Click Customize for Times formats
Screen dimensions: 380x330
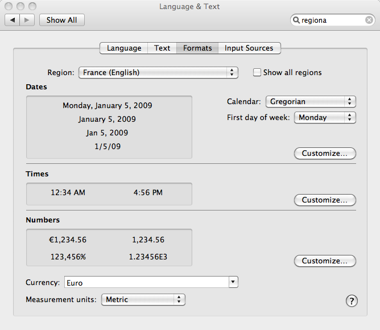coord(325,200)
